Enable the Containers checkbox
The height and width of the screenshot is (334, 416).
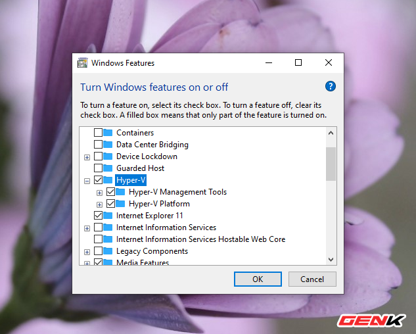tap(98, 133)
